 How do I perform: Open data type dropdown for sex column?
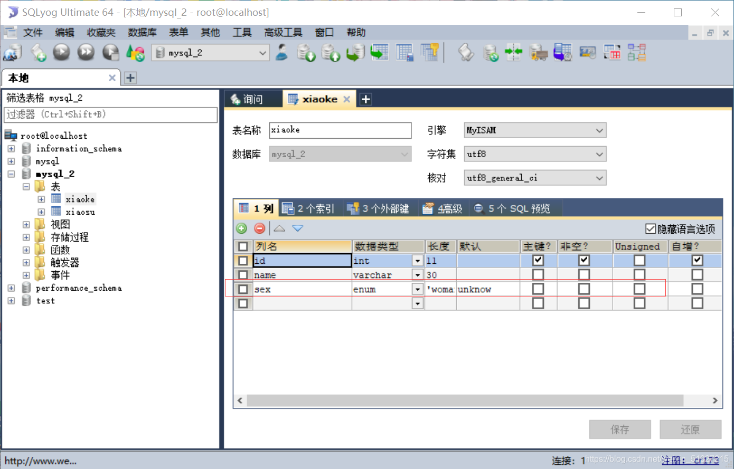418,289
